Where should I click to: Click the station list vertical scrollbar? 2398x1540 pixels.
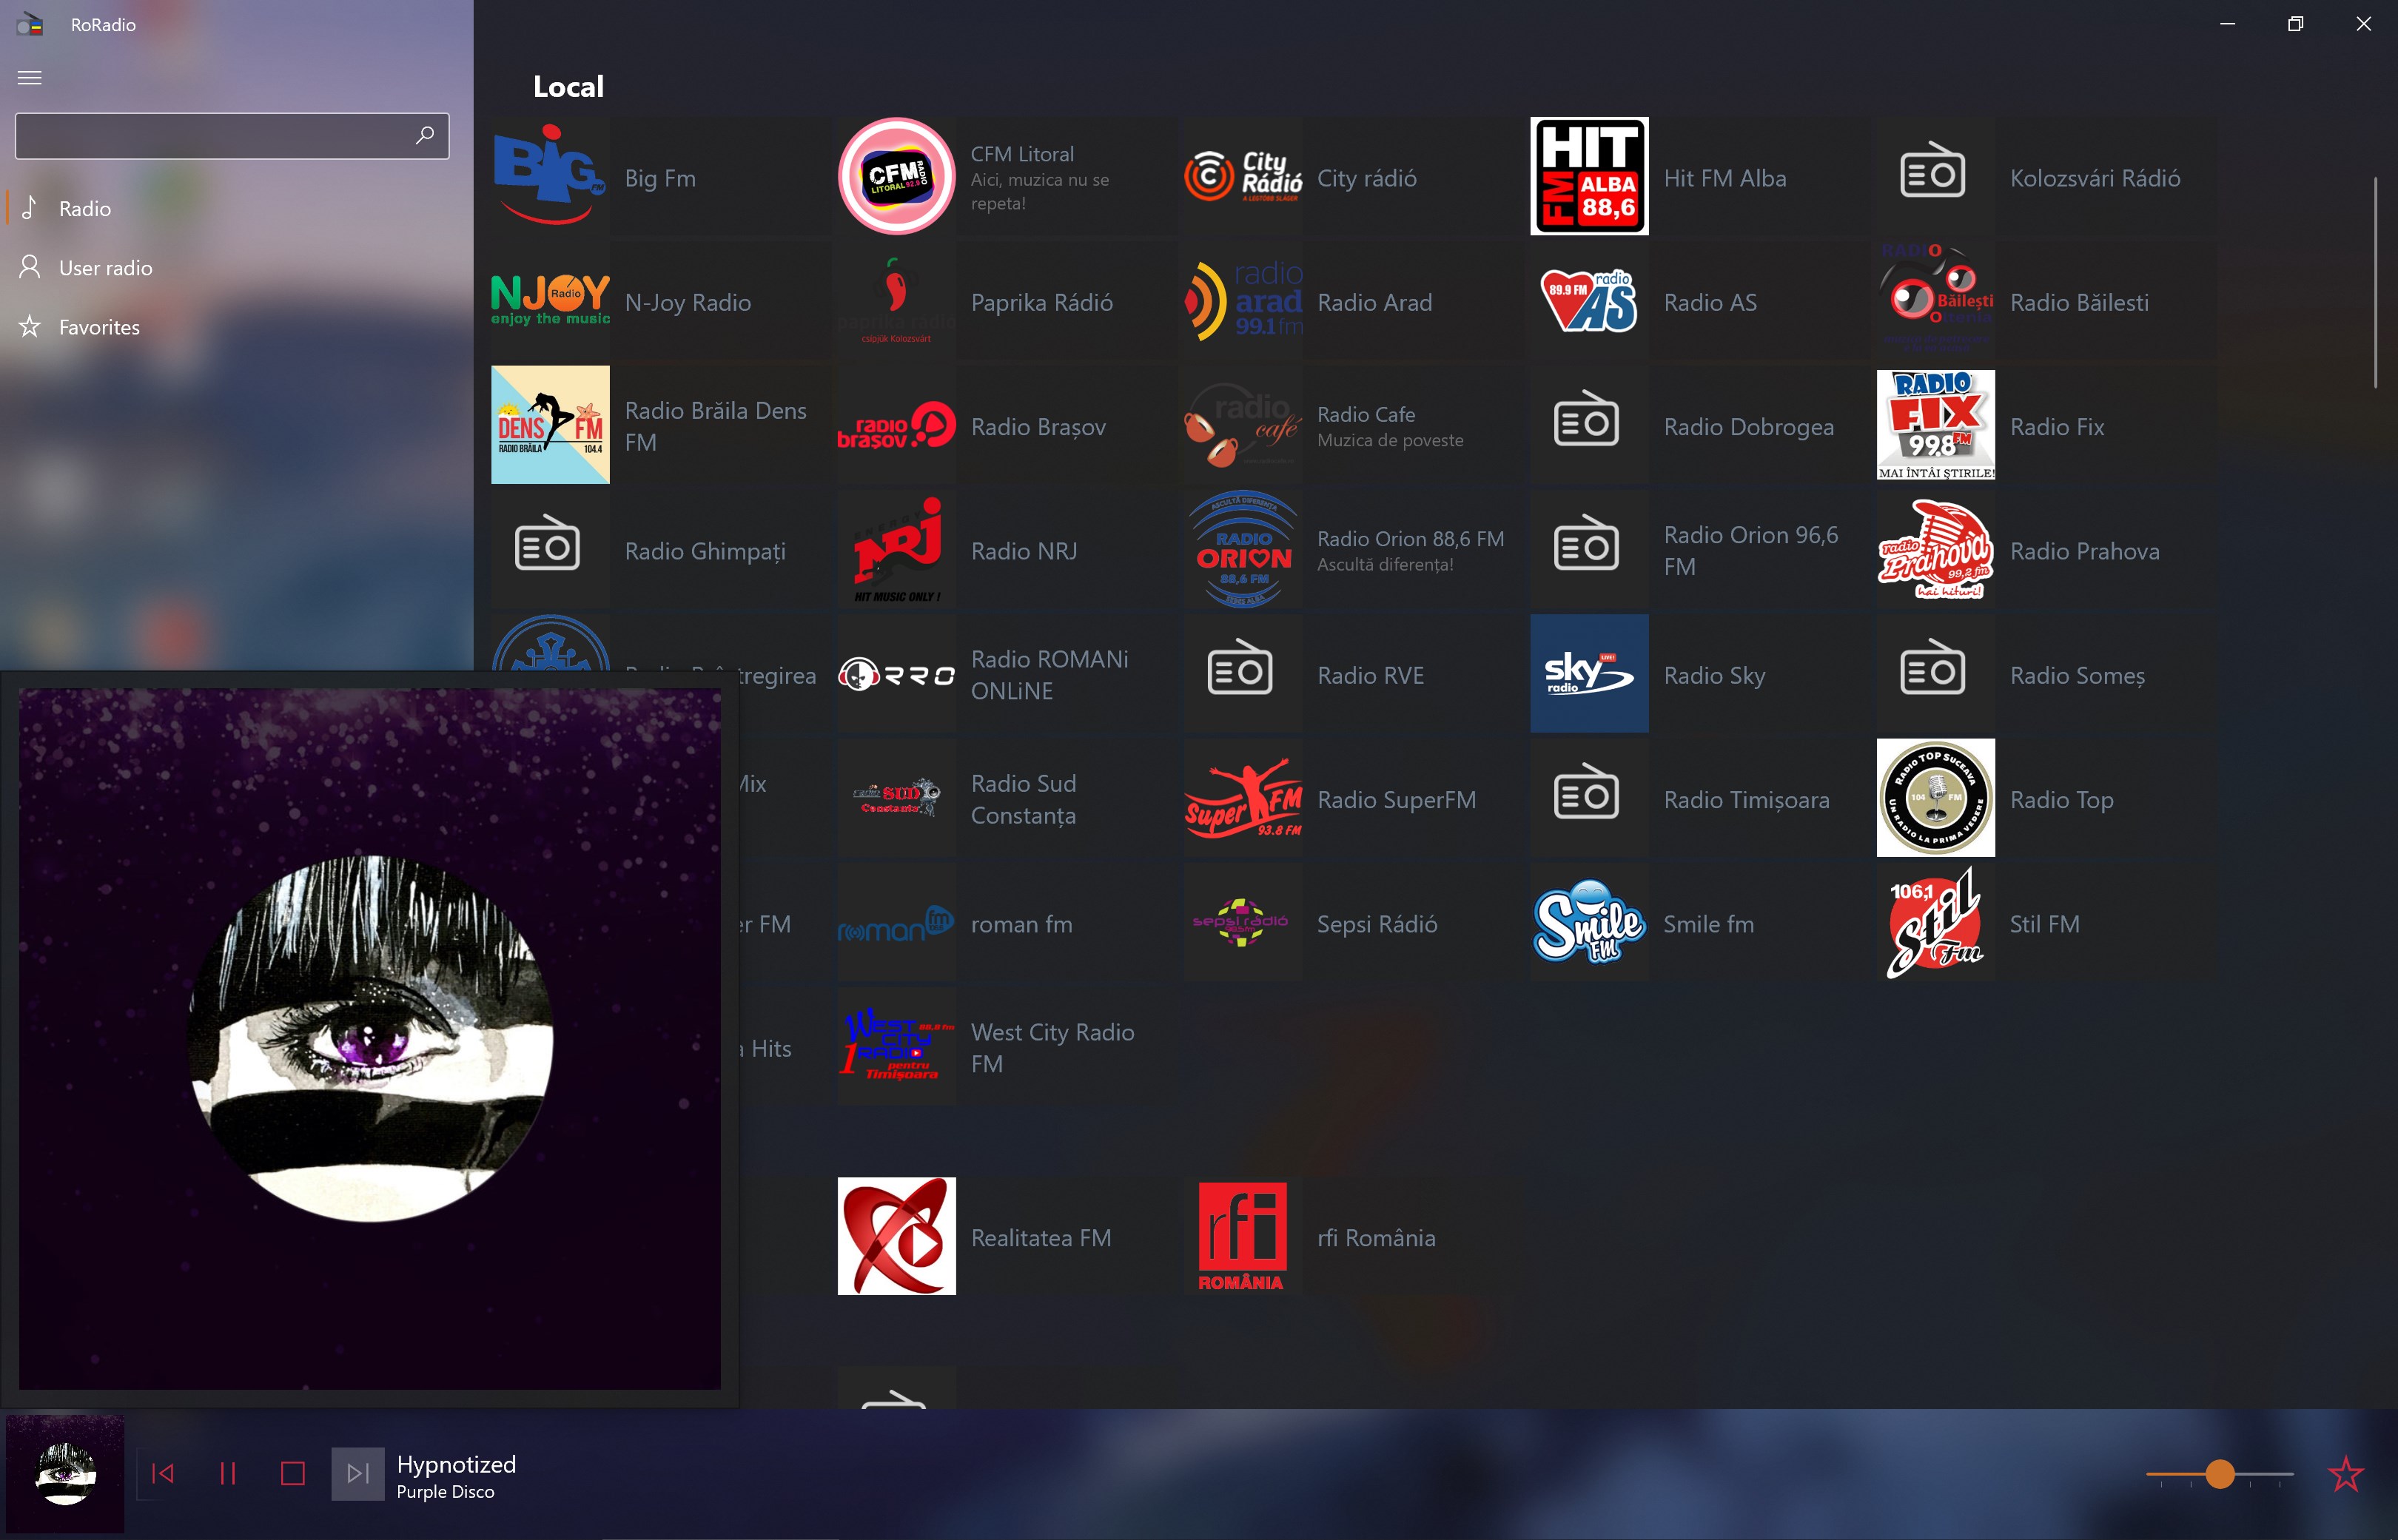(x=2375, y=282)
